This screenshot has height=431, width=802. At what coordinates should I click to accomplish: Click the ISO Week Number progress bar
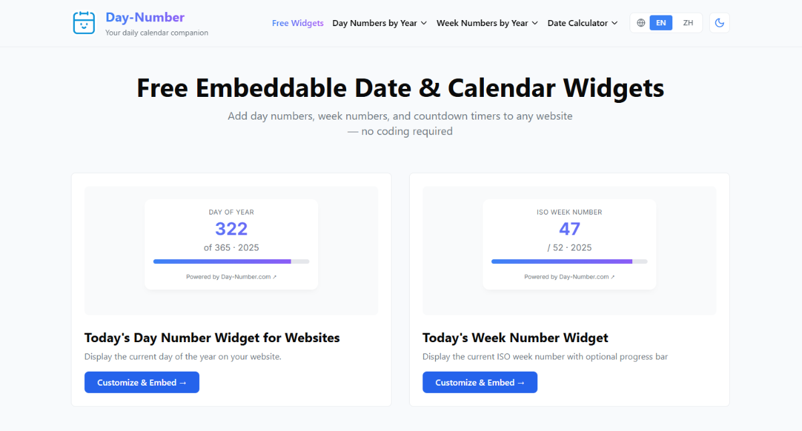tap(569, 261)
